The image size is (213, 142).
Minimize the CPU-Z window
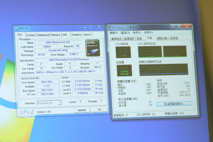85,27
